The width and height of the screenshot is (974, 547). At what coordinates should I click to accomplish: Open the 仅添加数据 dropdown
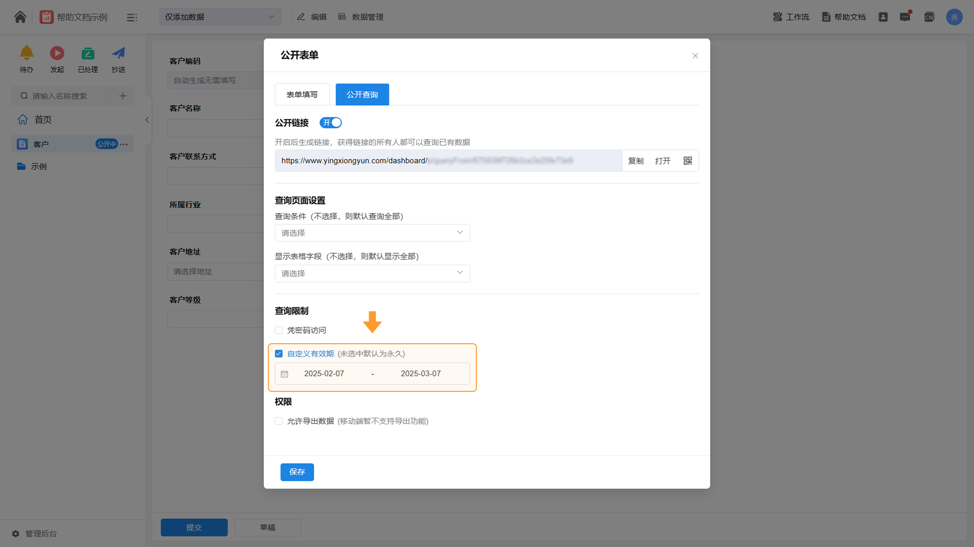coord(220,17)
